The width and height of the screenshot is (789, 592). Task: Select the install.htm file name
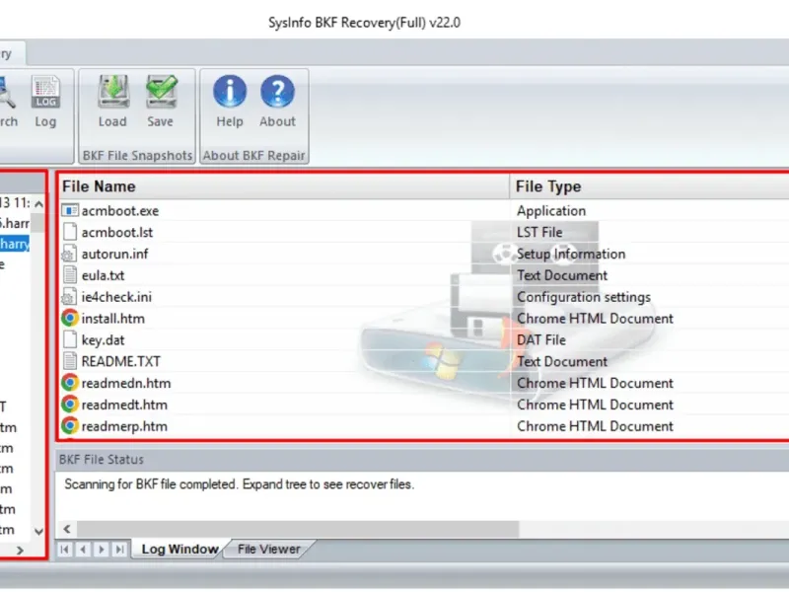click(x=112, y=319)
